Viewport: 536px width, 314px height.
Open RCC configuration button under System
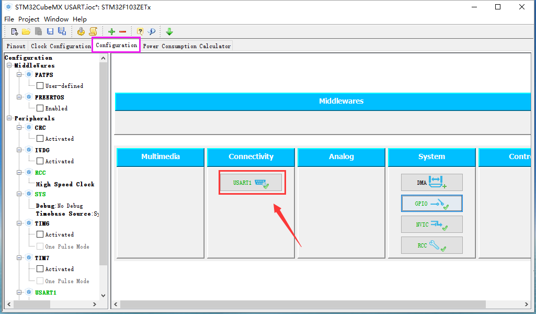tap(432, 245)
